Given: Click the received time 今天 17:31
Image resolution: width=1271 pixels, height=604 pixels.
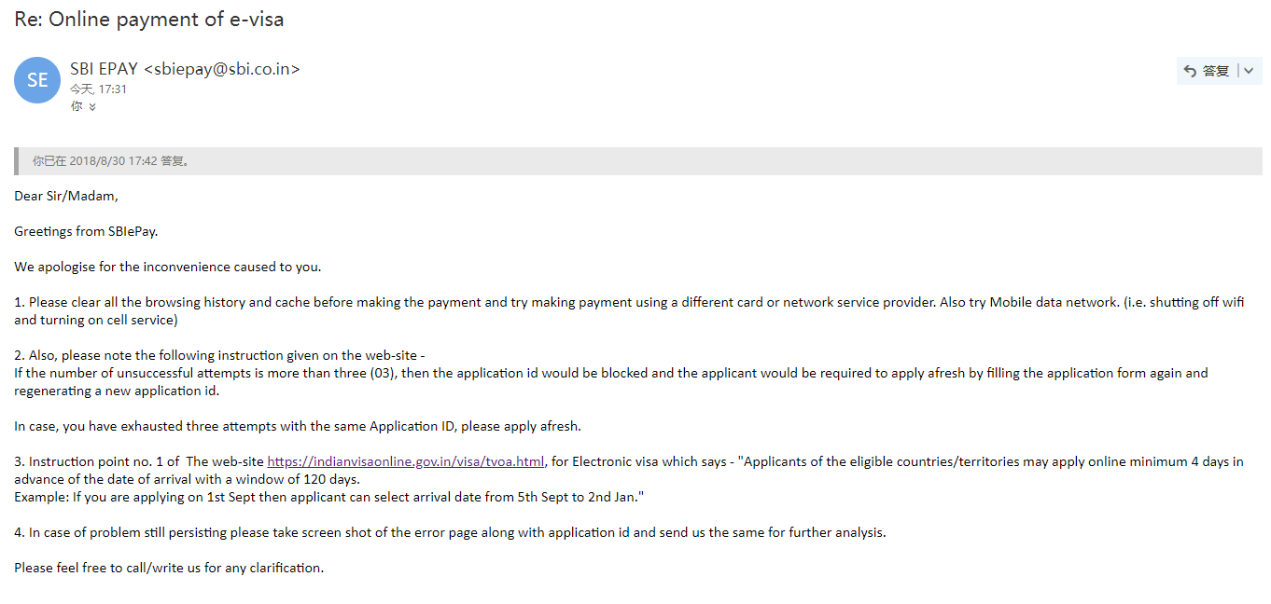Looking at the screenshot, I should [x=98, y=89].
